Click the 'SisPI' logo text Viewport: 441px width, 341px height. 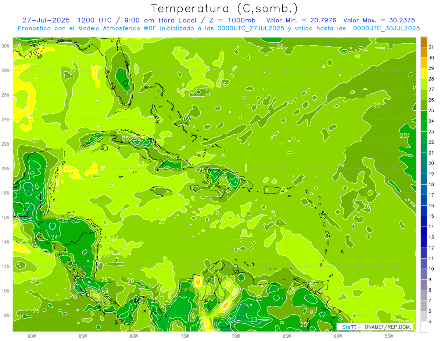click(x=349, y=327)
